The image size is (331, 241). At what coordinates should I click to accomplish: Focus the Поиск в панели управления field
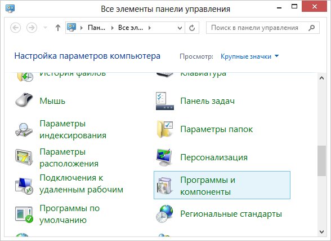262,28
